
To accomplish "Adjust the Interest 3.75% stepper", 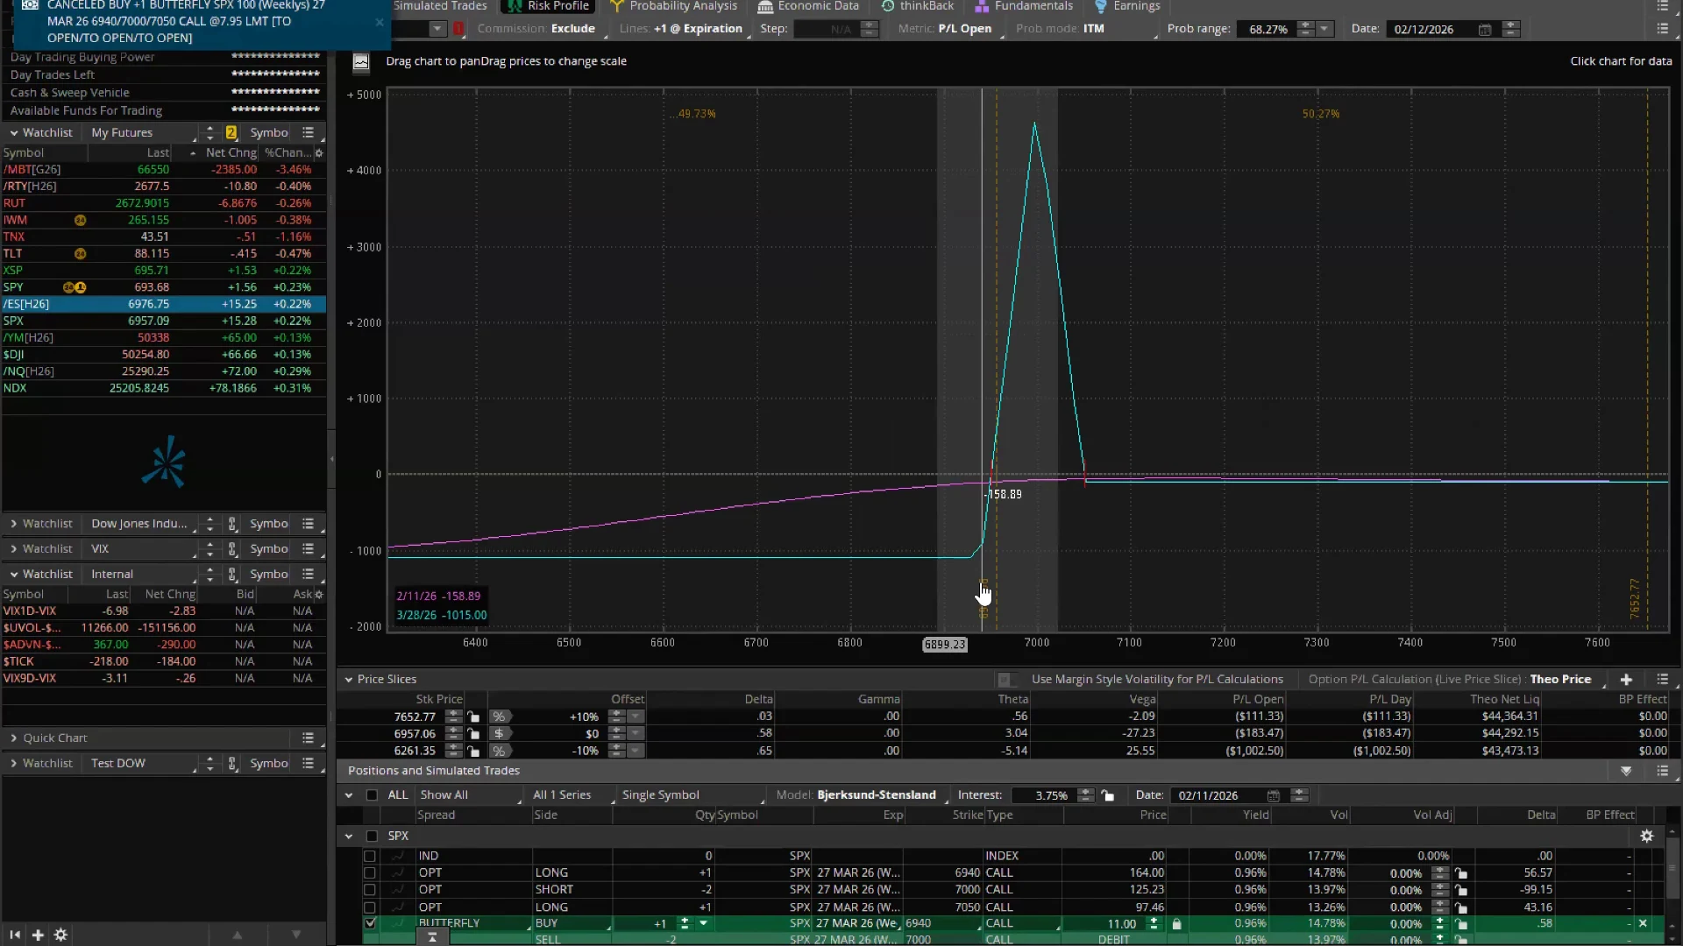I will (x=1085, y=795).
